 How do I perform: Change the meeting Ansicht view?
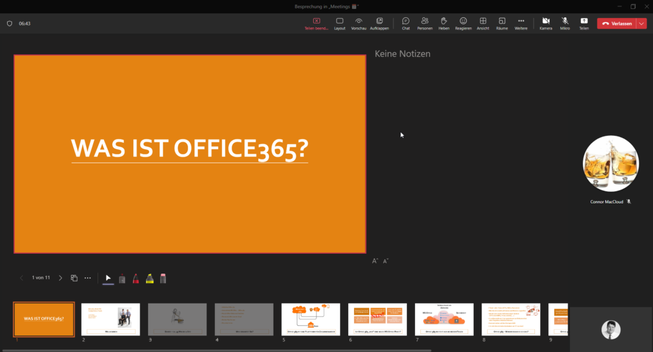click(483, 24)
